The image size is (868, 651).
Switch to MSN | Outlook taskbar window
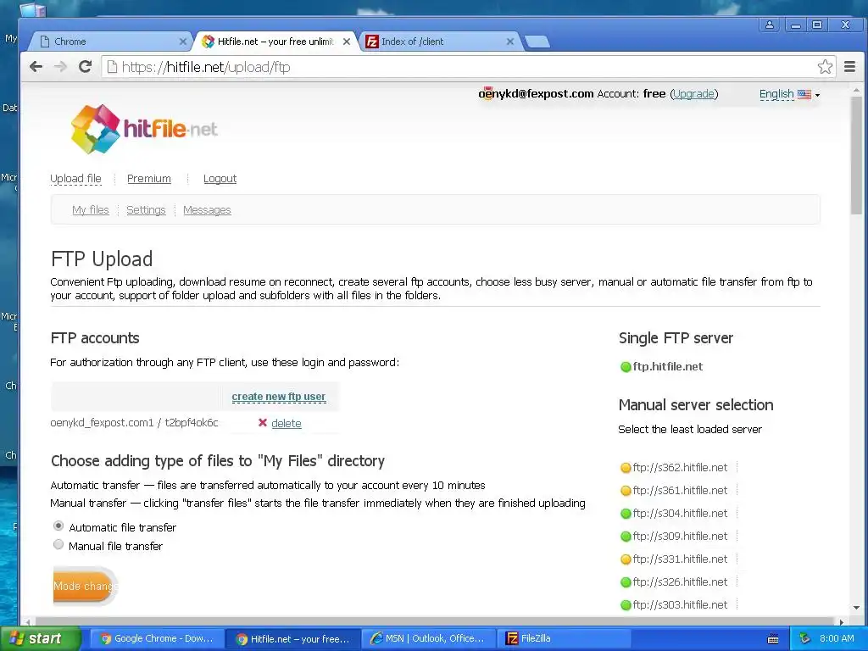428,639
